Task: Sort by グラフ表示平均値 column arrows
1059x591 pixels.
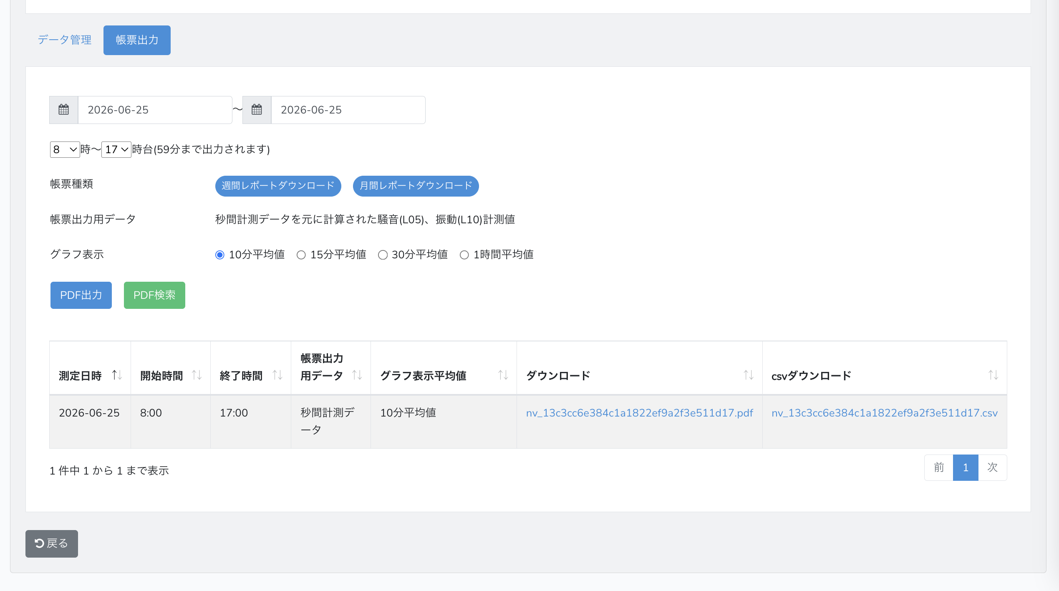Action: 503,375
